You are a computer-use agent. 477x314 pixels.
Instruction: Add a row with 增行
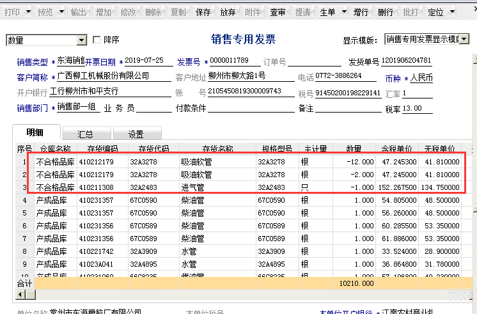pyautogui.click(x=361, y=12)
